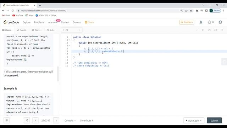Open the Contest menu

click(x=65, y=22)
